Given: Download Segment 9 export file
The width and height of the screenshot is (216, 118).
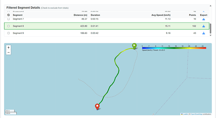Looking at the screenshot, I should [203, 33].
